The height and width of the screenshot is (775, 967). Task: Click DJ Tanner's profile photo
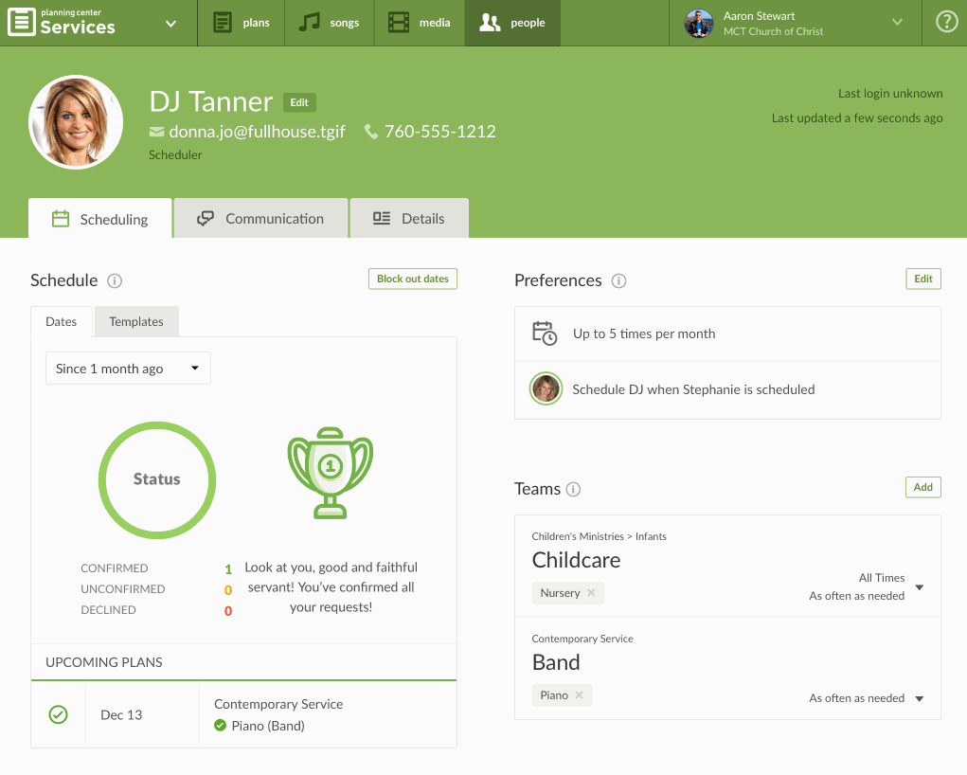[x=77, y=122]
